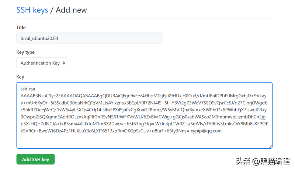Click the key line starting with kSVRCr+BweWt6

[x=105, y=131]
